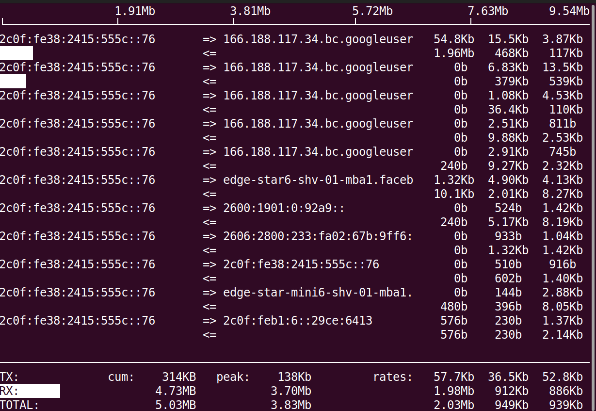Click the TOTAL row label
This screenshot has height=411, width=596.
tap(19, 405)
